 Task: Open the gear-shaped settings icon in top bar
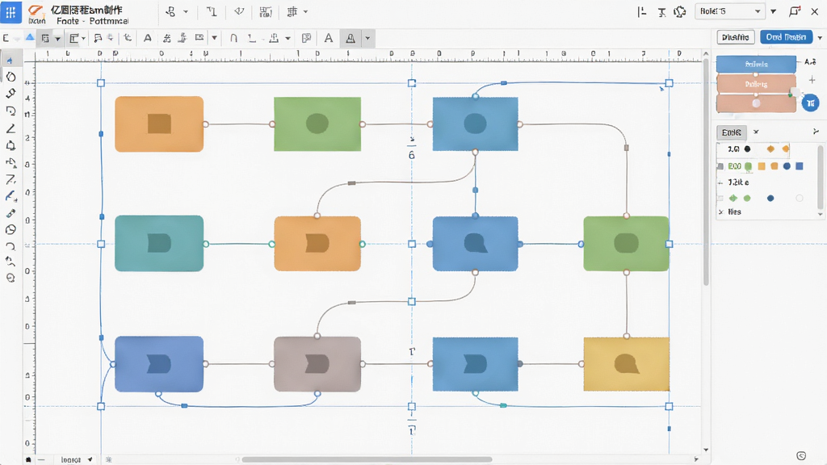tap(680, 11)
